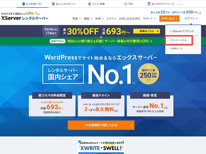Show more services via the ellipsis icon
Image resolution: width=206 pixels, height=154 pixels.
(180, 4)
